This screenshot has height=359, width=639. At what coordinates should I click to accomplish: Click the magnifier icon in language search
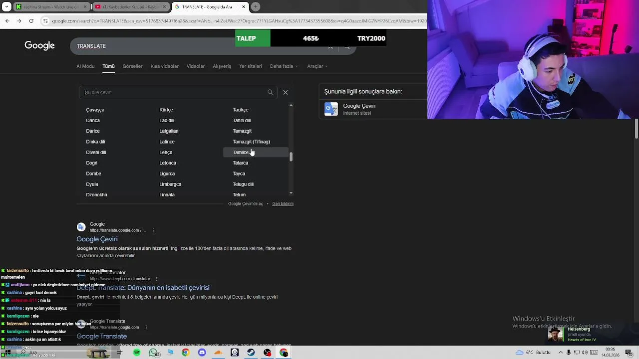point(270,92)
